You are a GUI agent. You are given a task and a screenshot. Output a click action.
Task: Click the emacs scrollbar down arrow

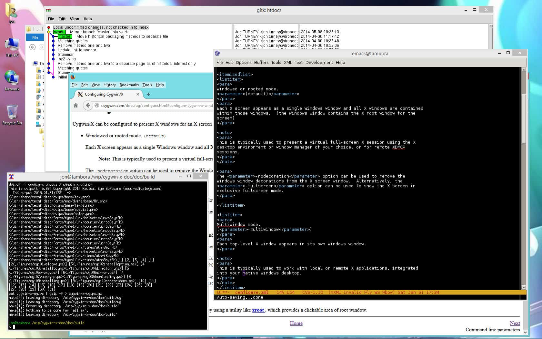[x=524, y=287]
